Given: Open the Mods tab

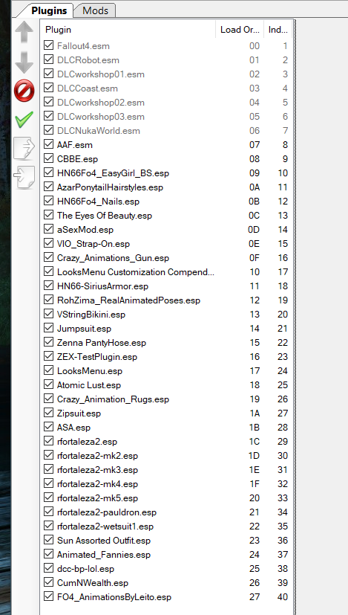Looking at the screenshot, I should (x=95, y=10).
